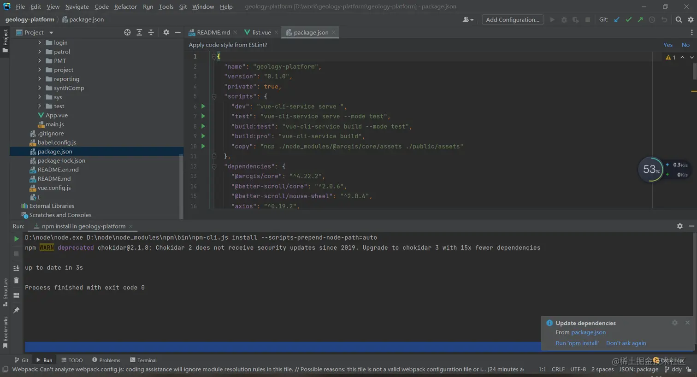Open IDE settings gear in toolbar
The width and height of the screenshot is (697, 377).
point(691,19)
